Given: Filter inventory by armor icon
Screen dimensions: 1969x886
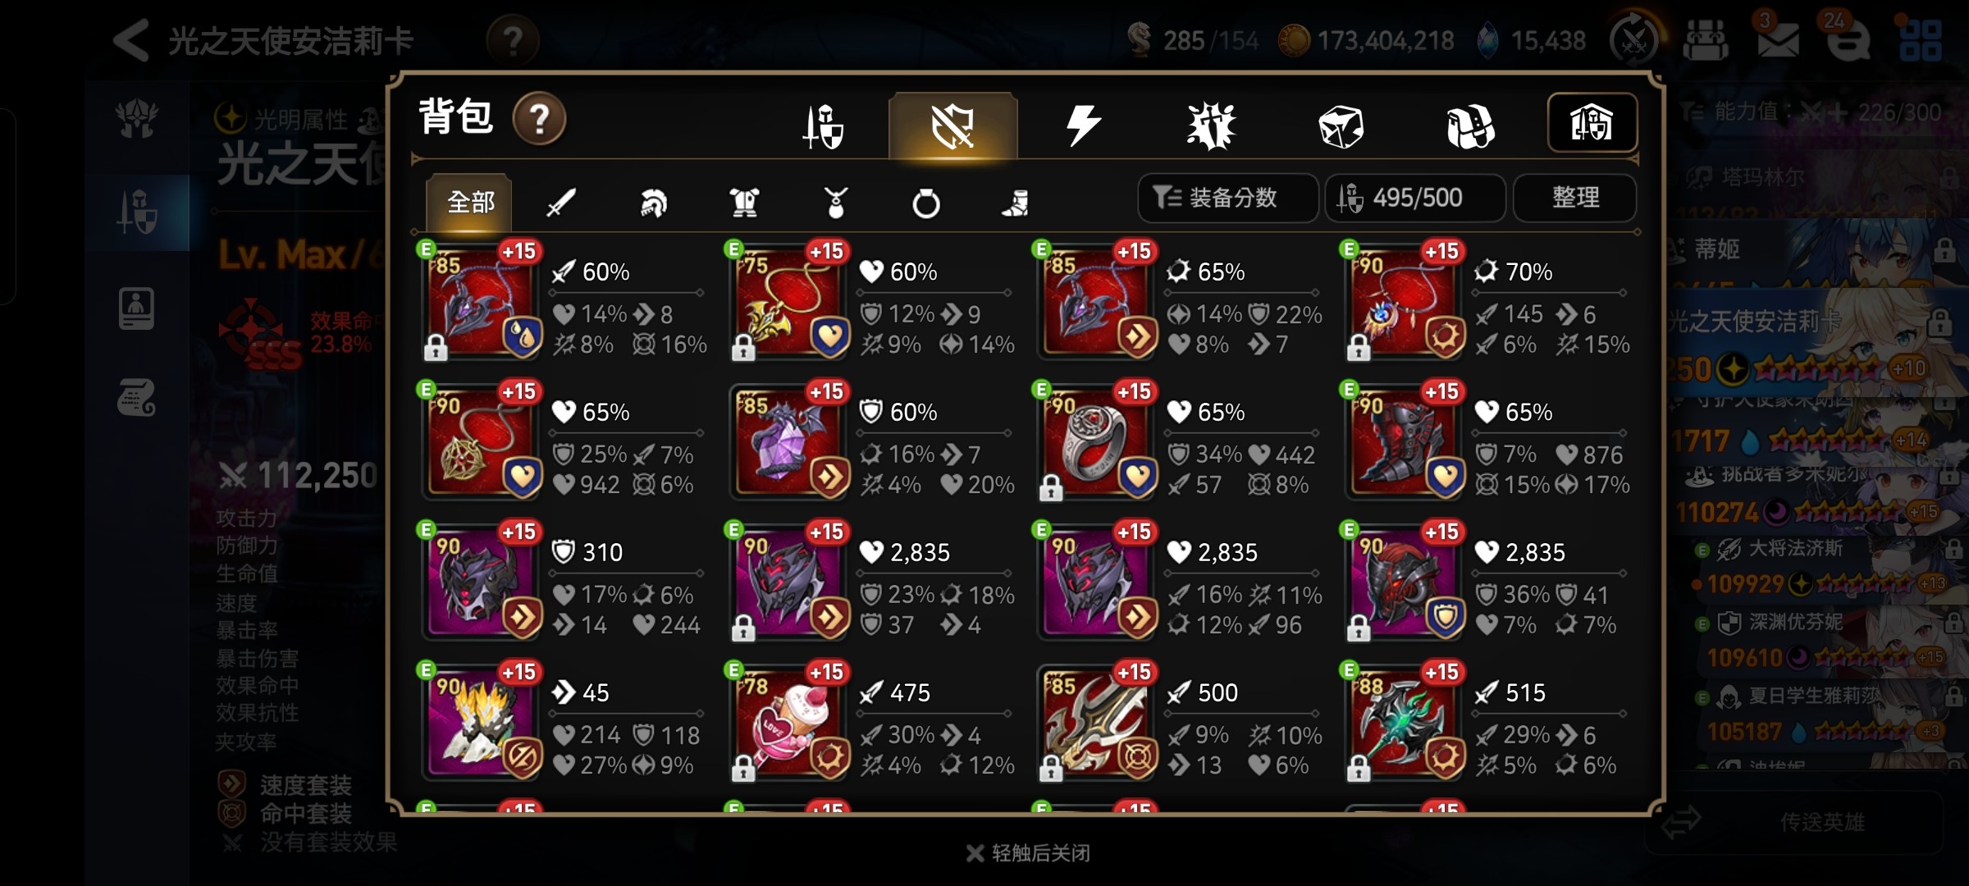Looking at the screenshot, I should tap(744, 202).
